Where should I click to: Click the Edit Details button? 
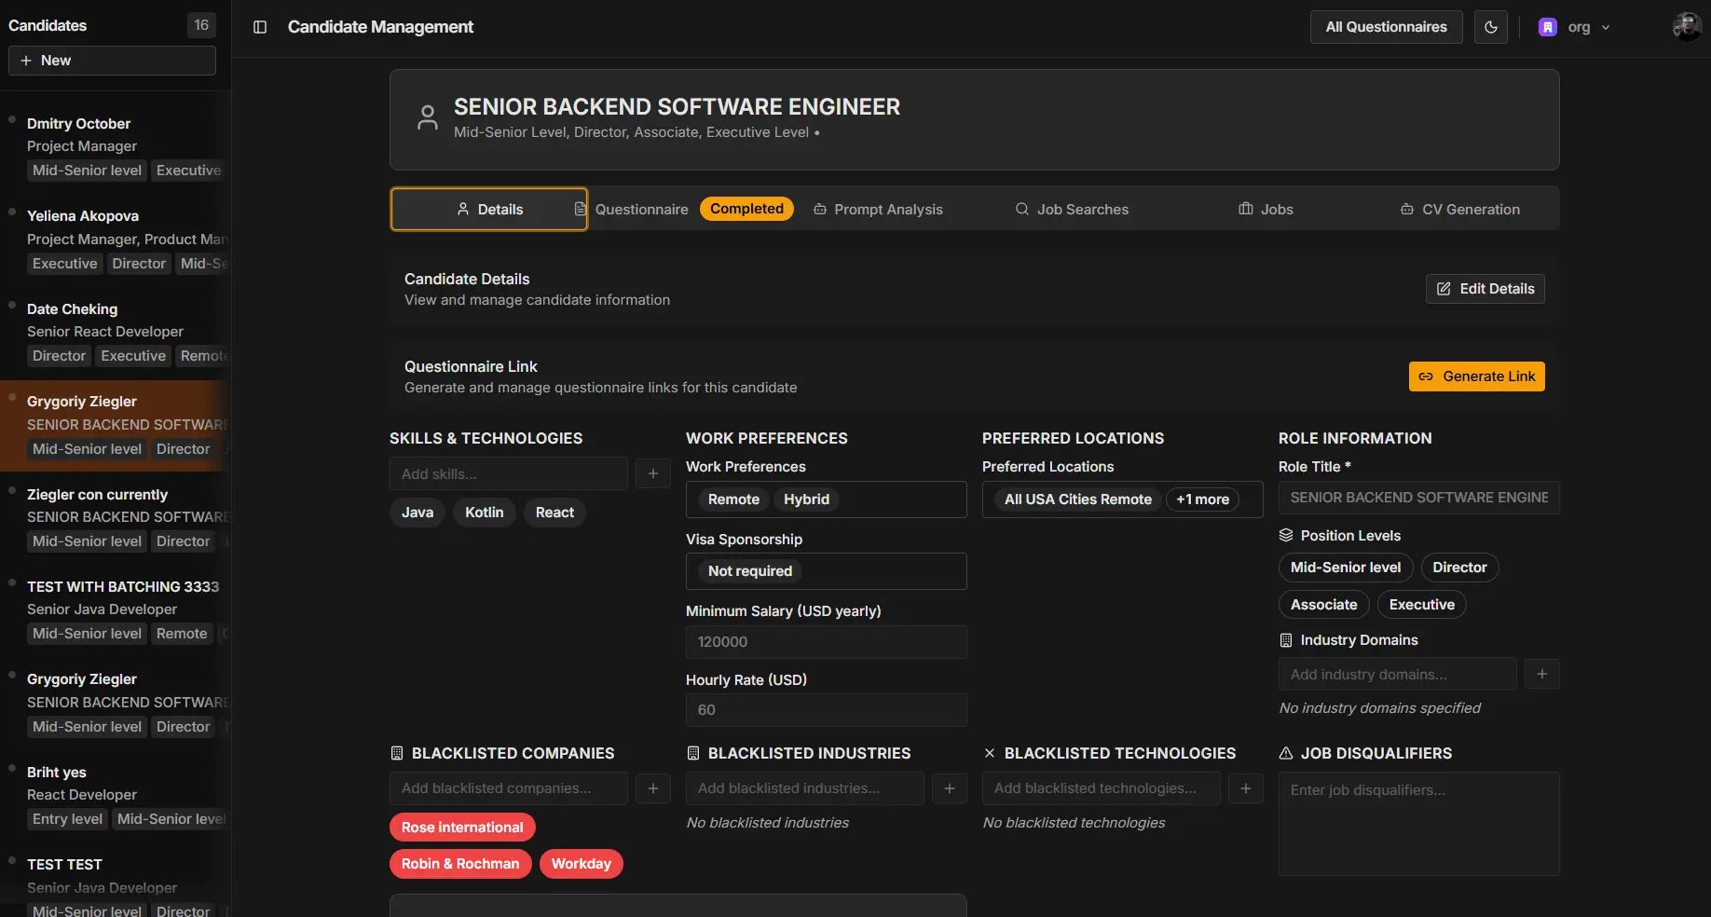1485,289
